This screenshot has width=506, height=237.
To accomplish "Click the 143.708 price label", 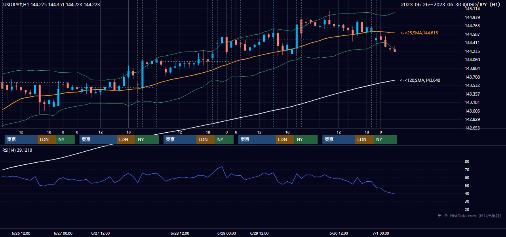I will (472, 77).
